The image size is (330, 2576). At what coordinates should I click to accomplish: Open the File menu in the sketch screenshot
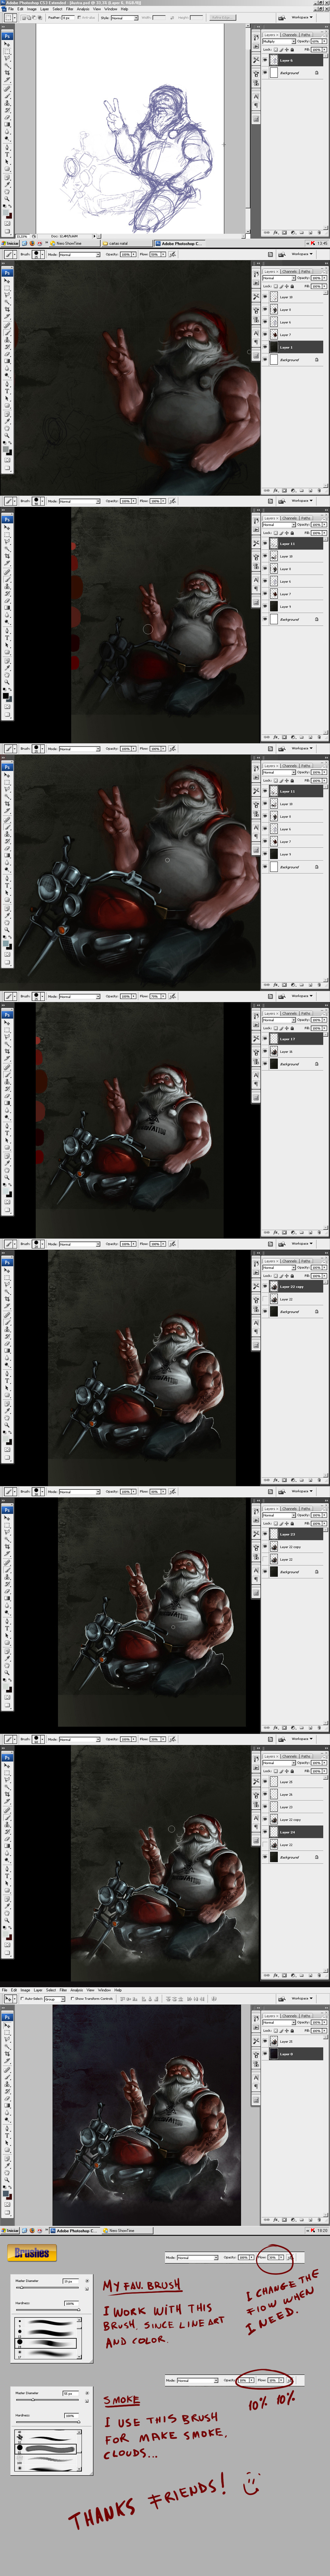click(x=11, y=9)
